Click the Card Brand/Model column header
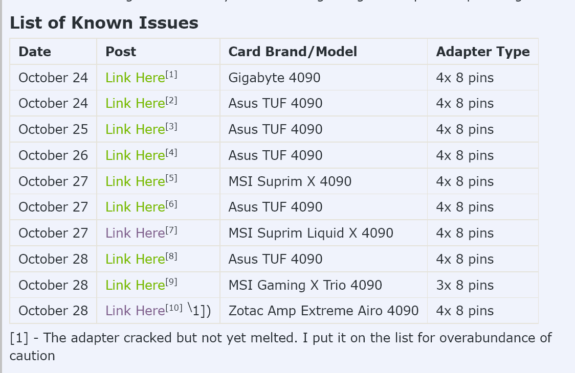The image size is (575, 373). click(x=293, y=52)
